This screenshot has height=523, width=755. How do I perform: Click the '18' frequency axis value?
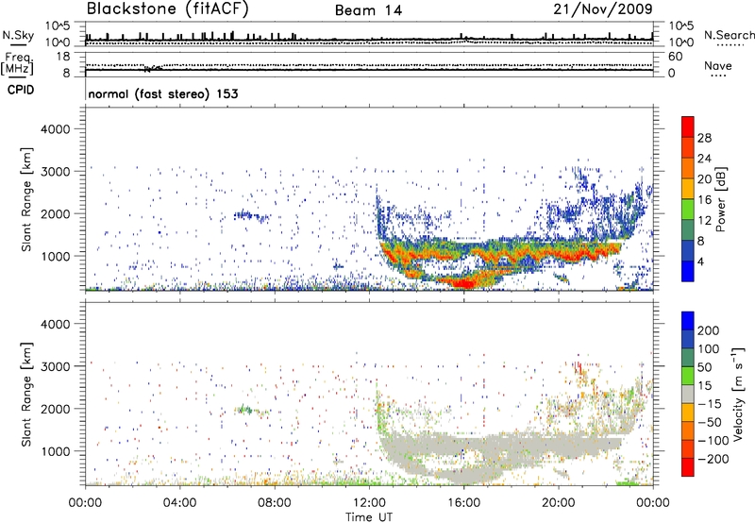tap(63, 57)
